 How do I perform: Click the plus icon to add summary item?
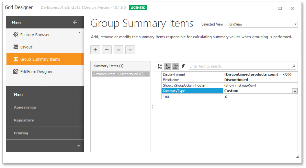pyautogui.click(x=95, y=50)
